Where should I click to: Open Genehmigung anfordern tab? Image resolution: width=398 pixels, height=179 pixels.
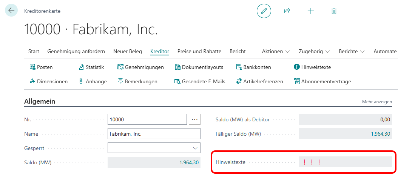pos(76,51)
